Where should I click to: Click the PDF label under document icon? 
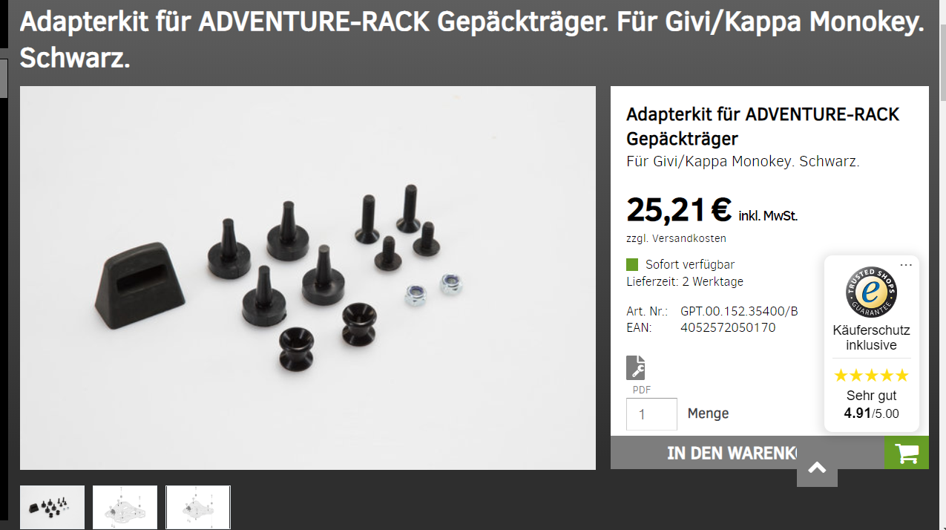641,390
